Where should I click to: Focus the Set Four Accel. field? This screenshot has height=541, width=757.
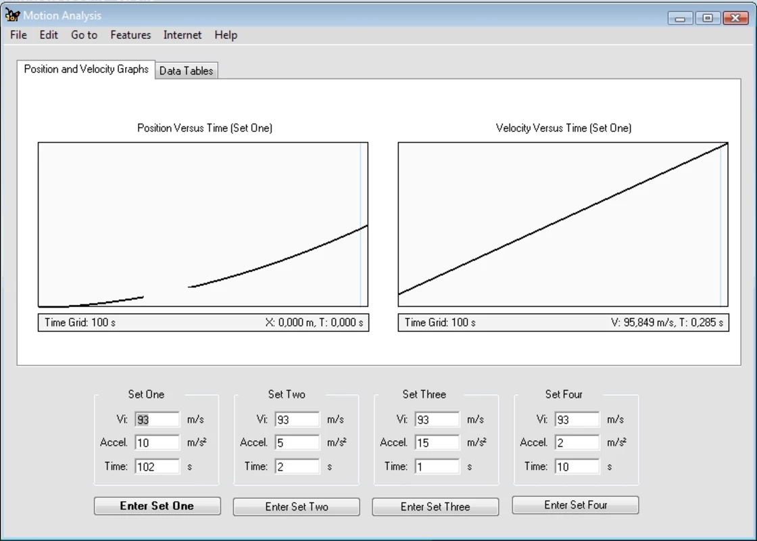577,442
